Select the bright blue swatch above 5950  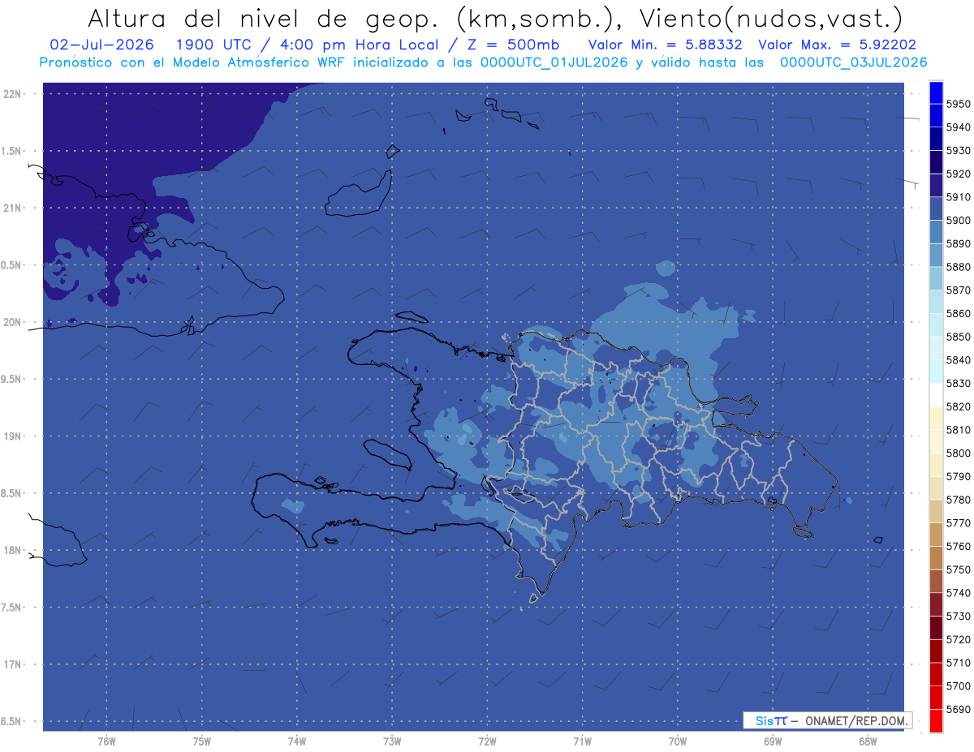(x=935, y=92)
